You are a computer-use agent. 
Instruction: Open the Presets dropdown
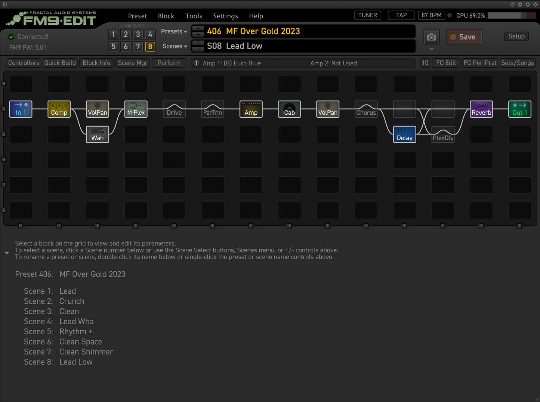(174, 31)
